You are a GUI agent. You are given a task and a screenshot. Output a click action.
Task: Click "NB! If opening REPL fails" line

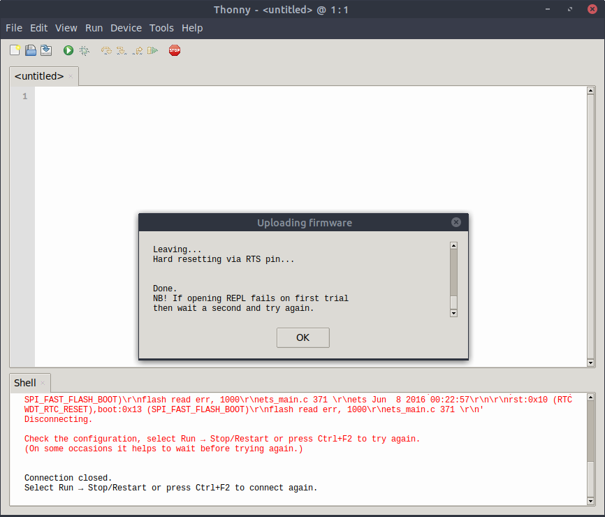[250, 298]
